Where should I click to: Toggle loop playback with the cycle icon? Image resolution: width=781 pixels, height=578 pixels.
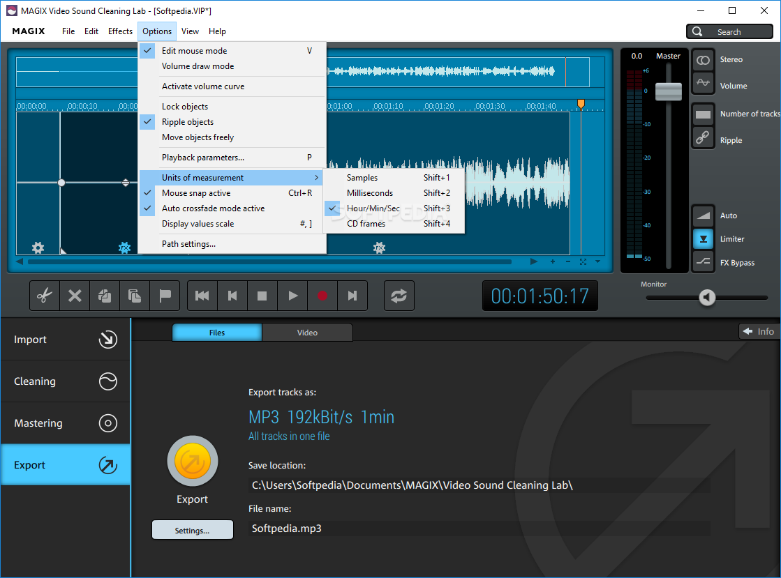(399, 296)
